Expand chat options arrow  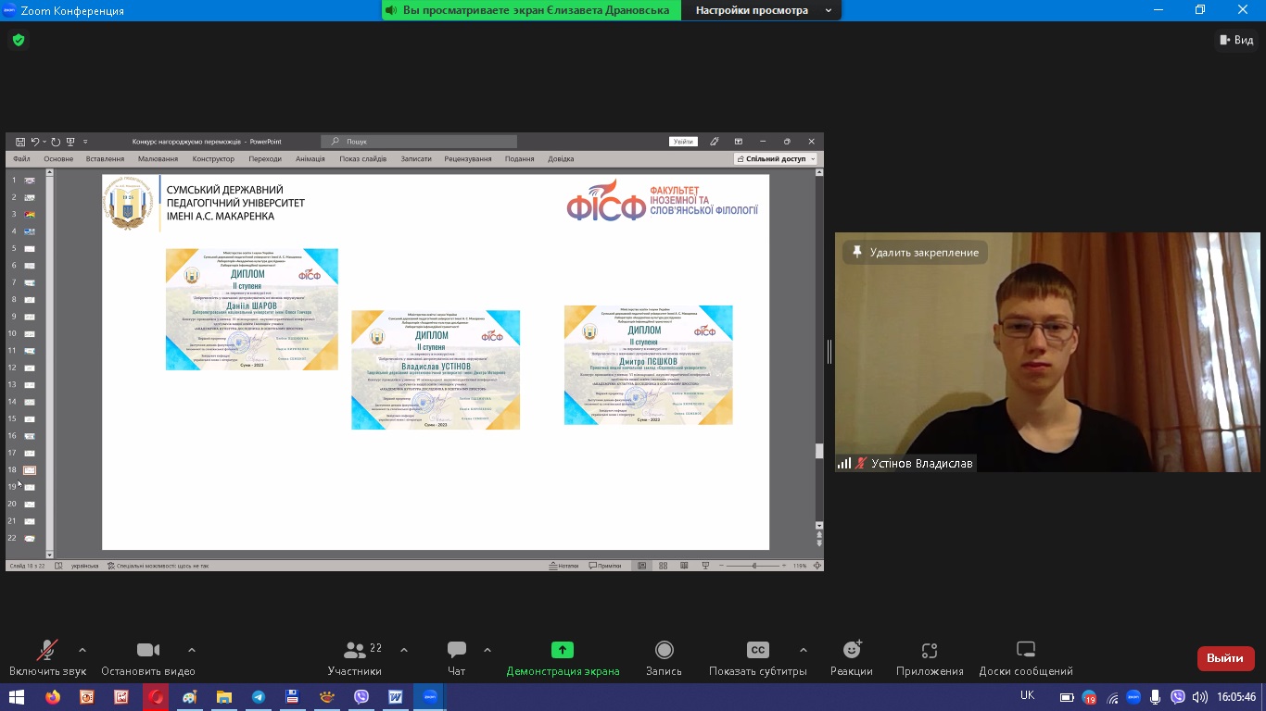pos(487,650)
